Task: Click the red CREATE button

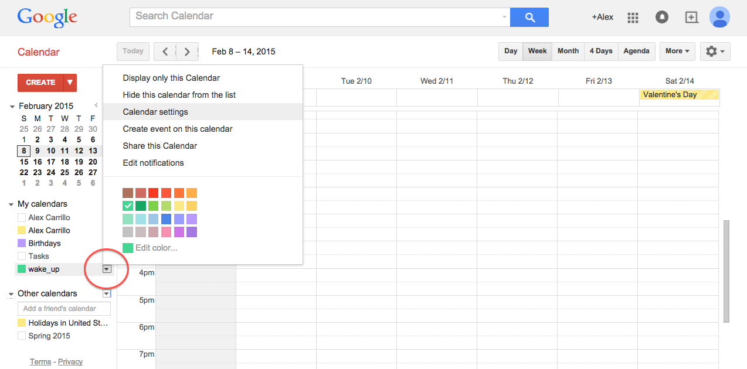Action: pos(40,83)
